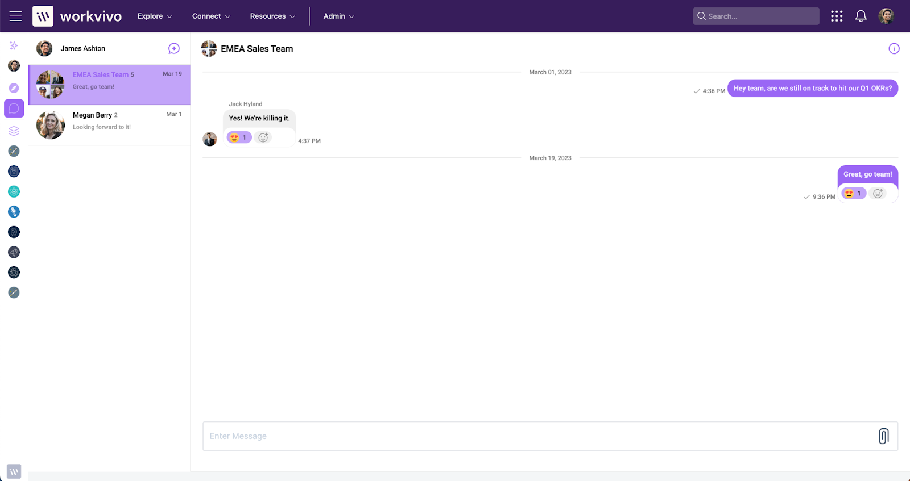Click the James Ashton name label
Viewport: 910px width, 481px height.
[x=83, y=49]
